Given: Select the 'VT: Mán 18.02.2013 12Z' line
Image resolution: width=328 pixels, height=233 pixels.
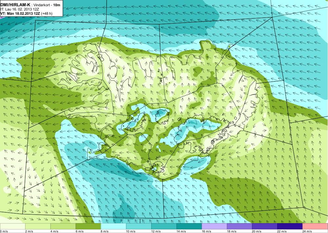Looking at the screenshot, I should (20, 13).
